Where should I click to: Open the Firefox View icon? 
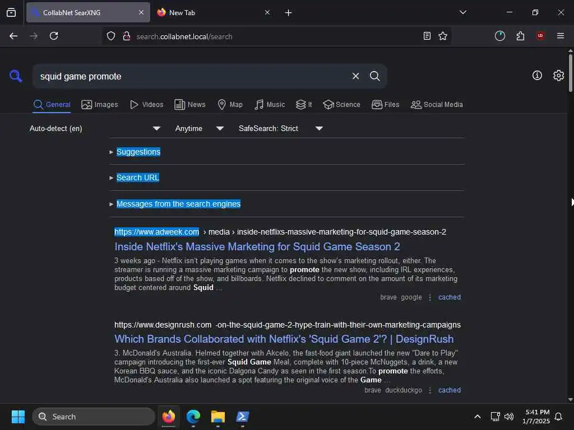11,12
